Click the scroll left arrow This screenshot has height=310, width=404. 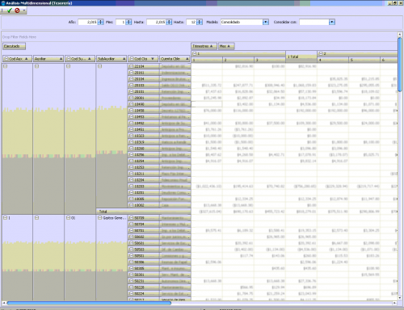pyautogui.click(x=4, y=303)
